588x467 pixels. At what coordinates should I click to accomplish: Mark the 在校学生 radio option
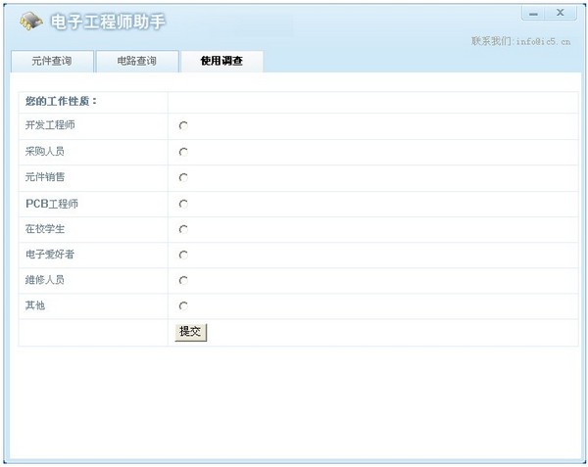pos(183,229)
